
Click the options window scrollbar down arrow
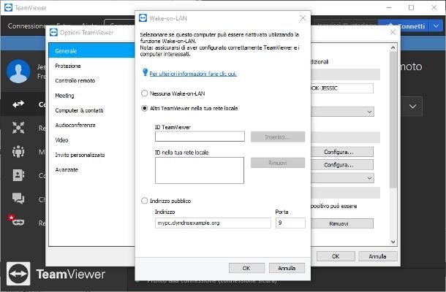click(393, 242)
